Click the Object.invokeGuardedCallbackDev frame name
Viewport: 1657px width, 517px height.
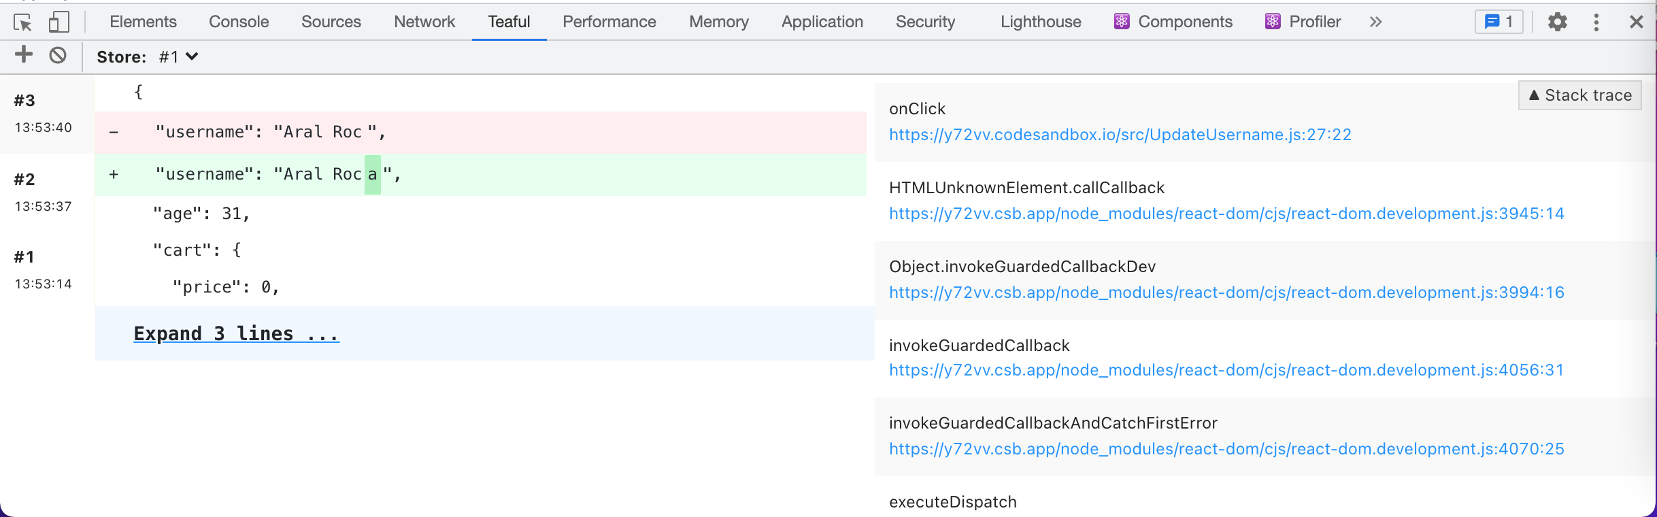(1022, 267)
